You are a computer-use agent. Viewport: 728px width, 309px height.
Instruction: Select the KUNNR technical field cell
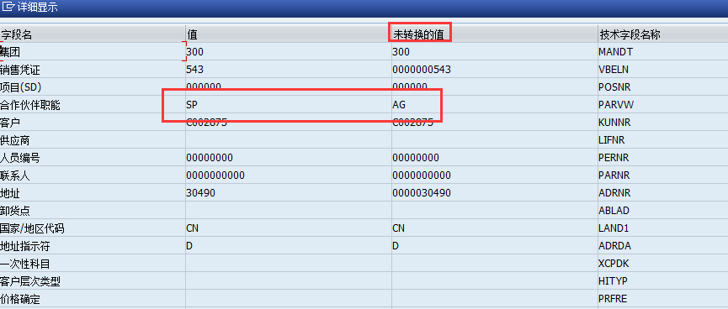click(663, 123)
